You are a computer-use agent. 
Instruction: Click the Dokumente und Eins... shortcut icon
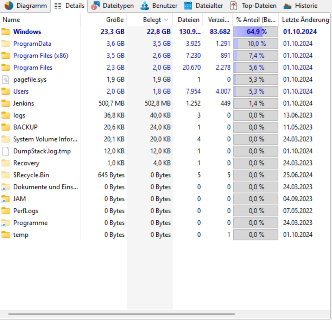pyautogui.click(x=5, y=187)
